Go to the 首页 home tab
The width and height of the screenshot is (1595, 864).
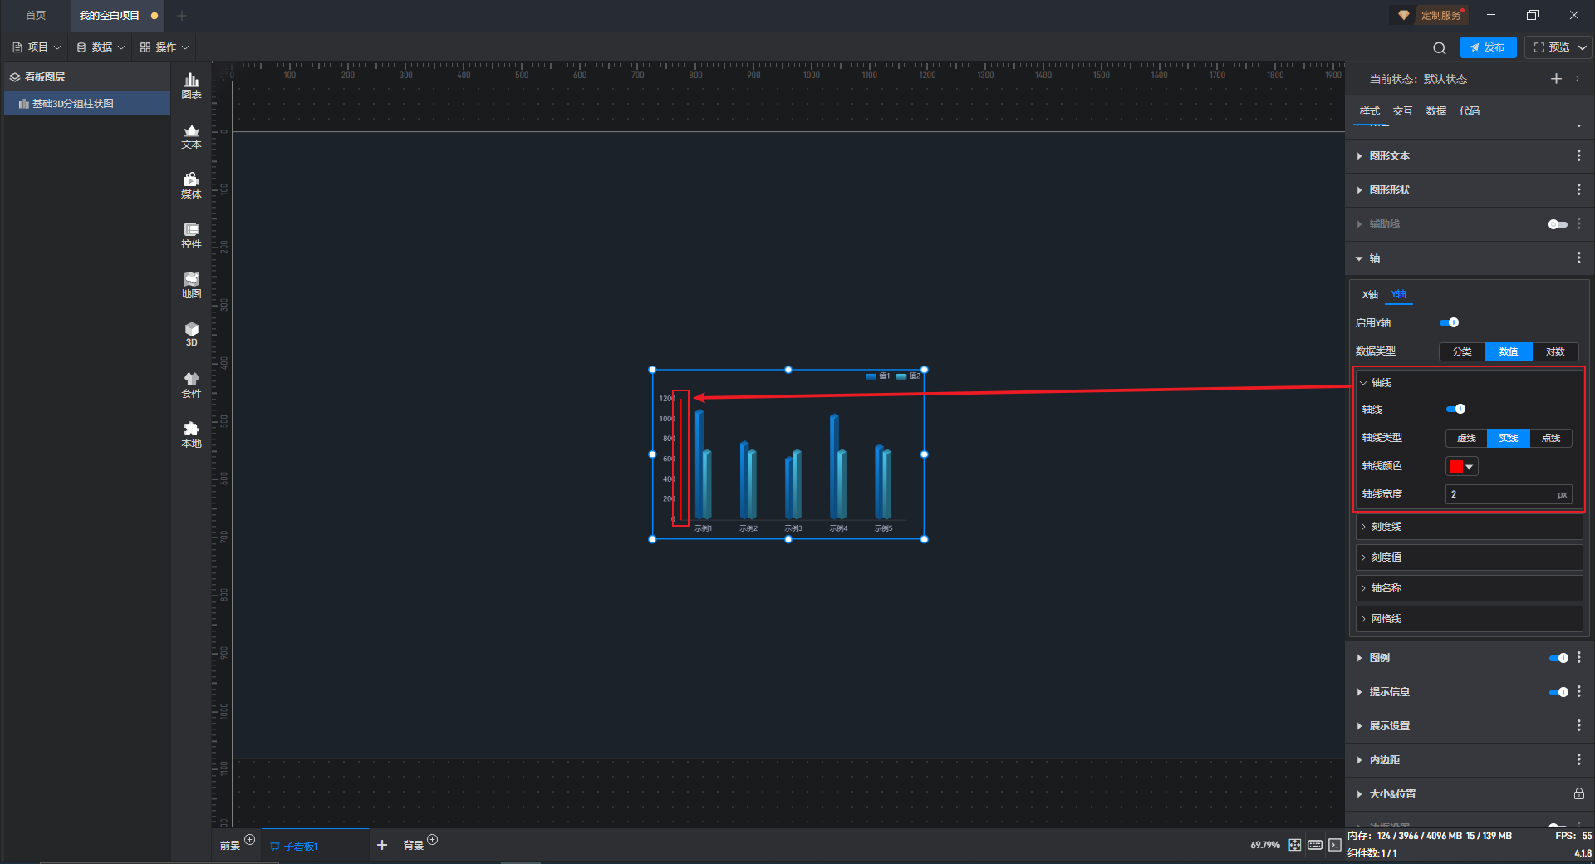click(36, 16)
